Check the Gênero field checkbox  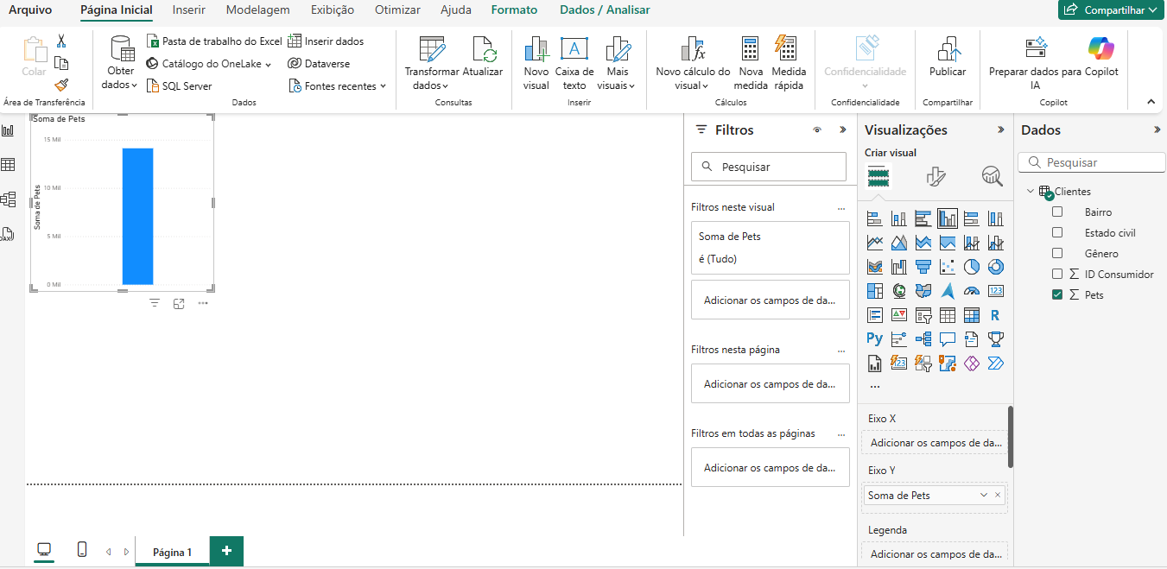pyautogui.click(x=1057, y=253)
